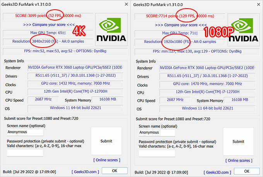The height and width of the screenshot is (177, 263).
Task: Click Submit button in left FurMark window
Action: (106, 141)
